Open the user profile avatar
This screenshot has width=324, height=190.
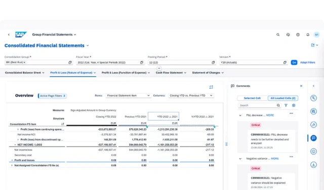(316, 35)
